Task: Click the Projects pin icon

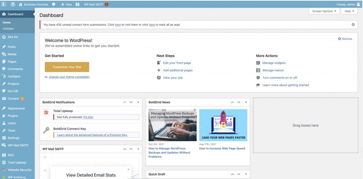Action: pos(4,84)
